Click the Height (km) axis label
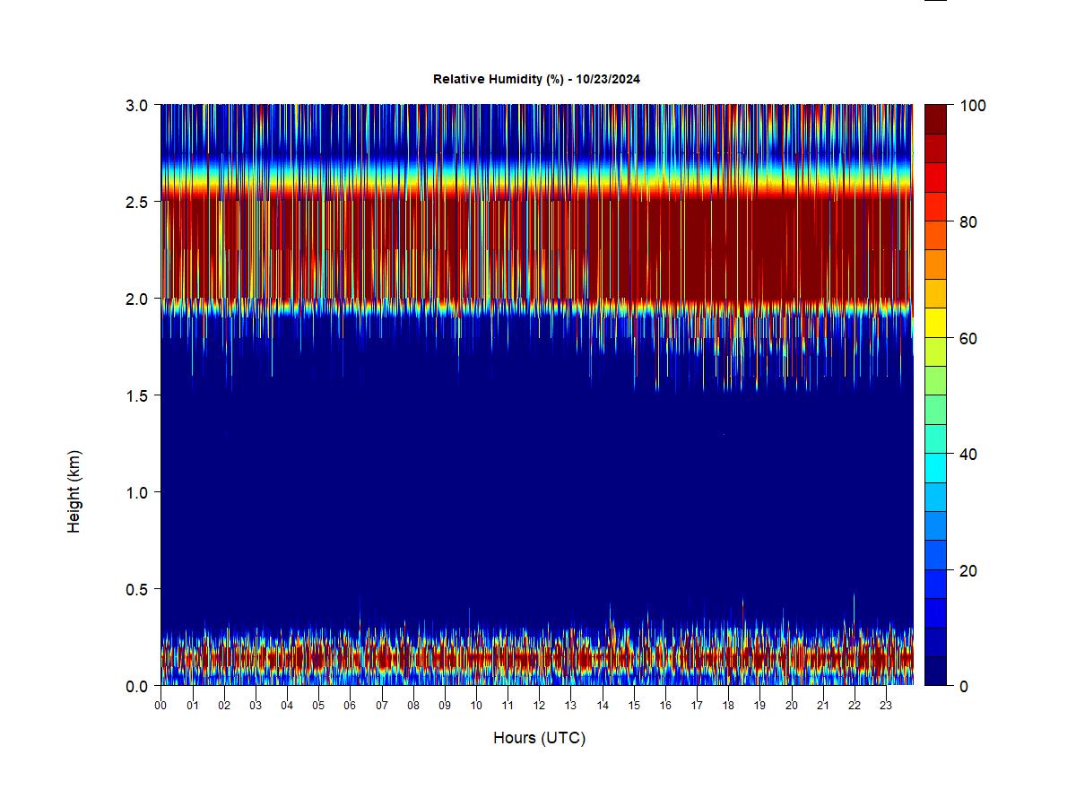The width and height of the screenshot is (1076, 807). click(x=74, y=491)
